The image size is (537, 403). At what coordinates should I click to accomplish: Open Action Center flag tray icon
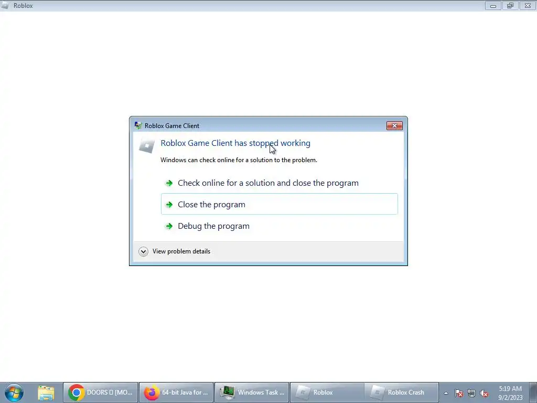[459, 393]
